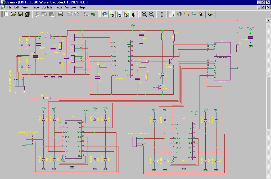Image resolution: width=271 pixels, height=179 pixels.
Task: Select the 220K resistor R8
Action: tap(146, 77)
